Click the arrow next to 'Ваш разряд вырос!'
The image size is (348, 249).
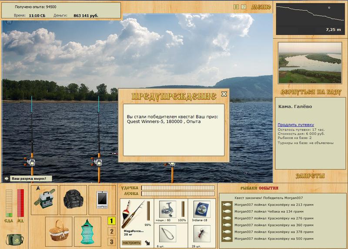pos(6,178)
